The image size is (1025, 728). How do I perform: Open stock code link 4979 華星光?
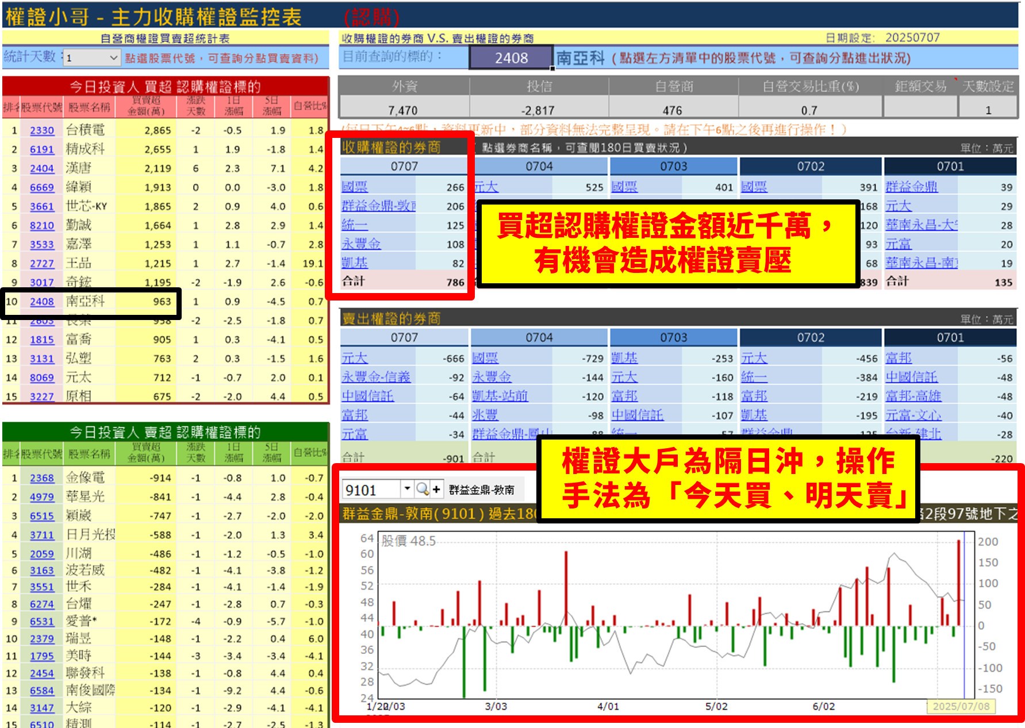click(42, 497)
